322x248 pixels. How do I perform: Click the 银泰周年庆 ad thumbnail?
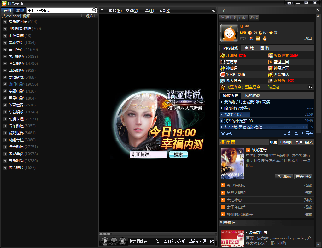tap(232, 238)
